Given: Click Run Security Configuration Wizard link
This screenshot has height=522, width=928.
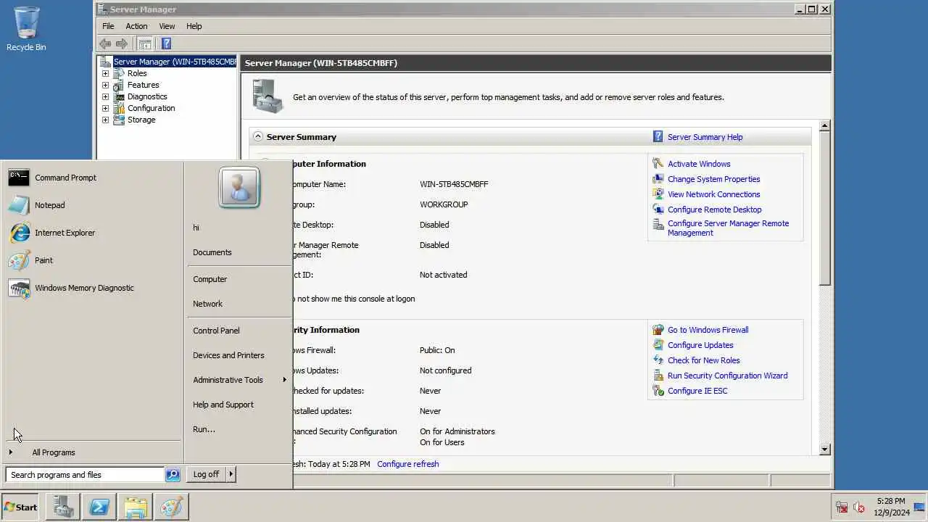Looking at the screenshot, I should 727,376.
